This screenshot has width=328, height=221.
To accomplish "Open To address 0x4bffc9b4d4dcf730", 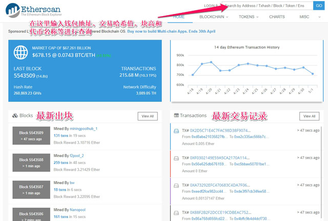I will (x=252, y=218).
